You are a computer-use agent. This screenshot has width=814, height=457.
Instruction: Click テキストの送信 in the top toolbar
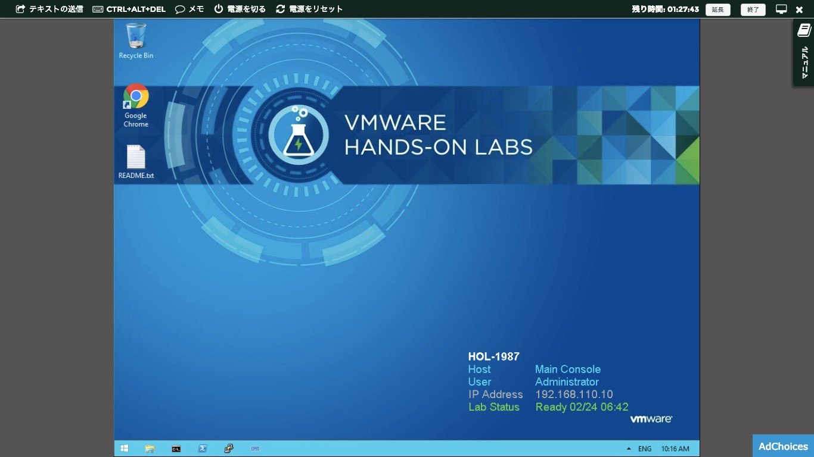pyautogui.click(x=49, y=9)
